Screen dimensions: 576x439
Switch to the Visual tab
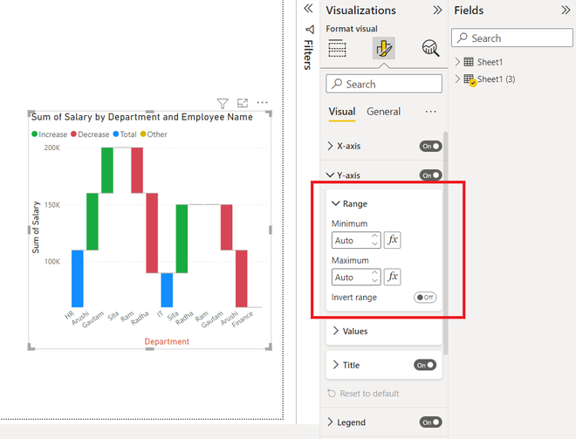[342, 112]
